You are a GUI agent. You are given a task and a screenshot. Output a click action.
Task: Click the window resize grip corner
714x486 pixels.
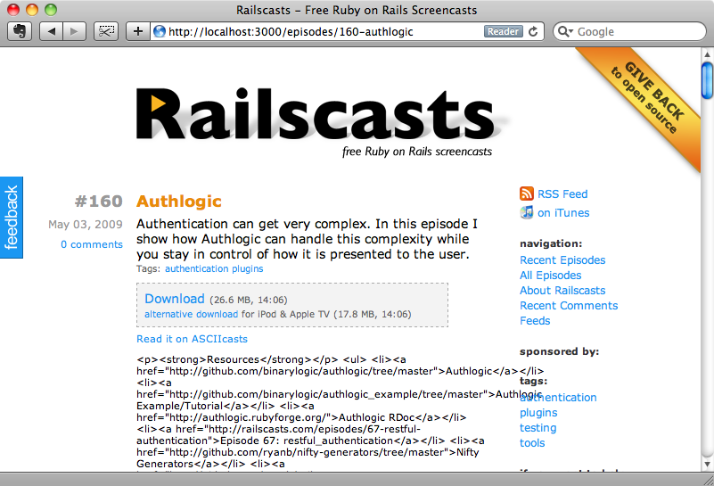tap(708, 480)
